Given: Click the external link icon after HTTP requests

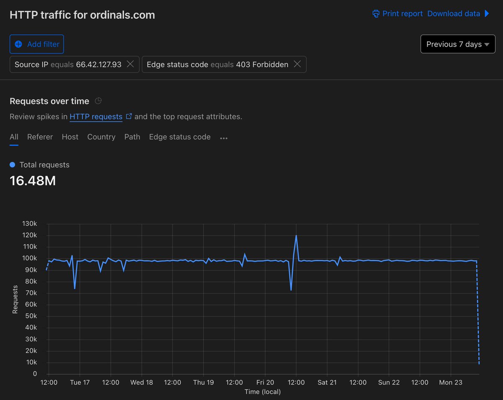Looking at the screenshot, I should [x=129, y=116].
